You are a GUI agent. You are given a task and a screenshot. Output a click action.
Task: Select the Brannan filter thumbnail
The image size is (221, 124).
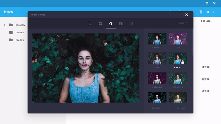click(x=157, y=78)
